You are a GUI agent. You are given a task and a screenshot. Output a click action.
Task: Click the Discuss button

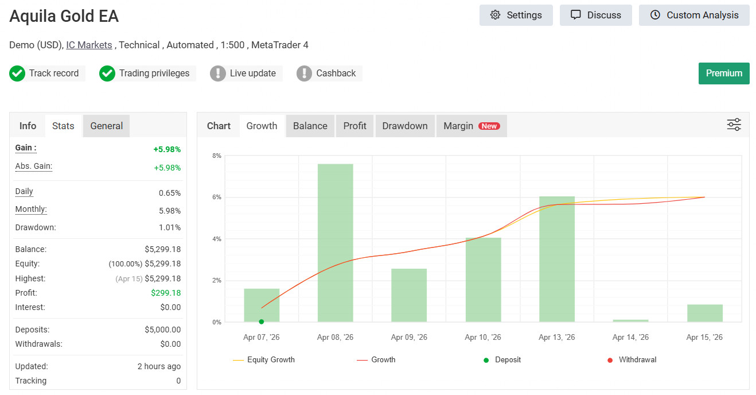595,15
